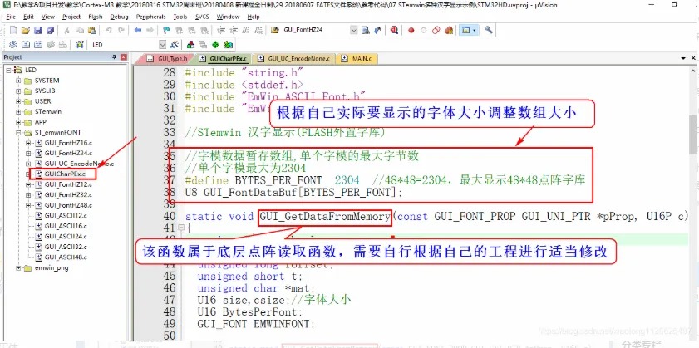Undo the last edit
This screenshot has height=348, width=699.
(108, 30)
